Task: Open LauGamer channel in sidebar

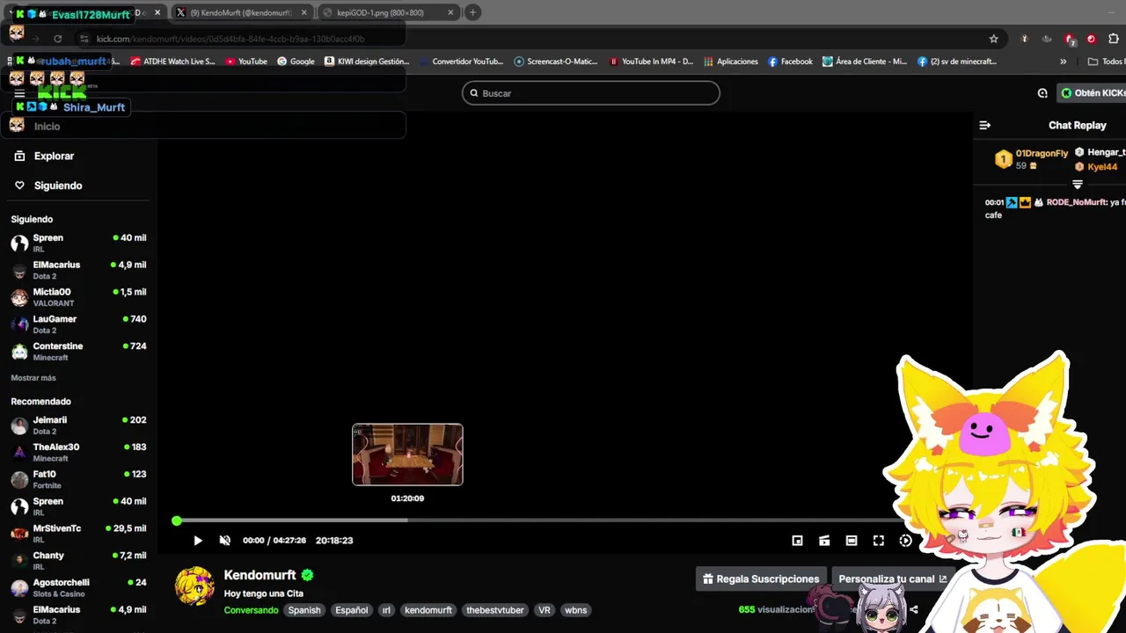Action: 77,324
